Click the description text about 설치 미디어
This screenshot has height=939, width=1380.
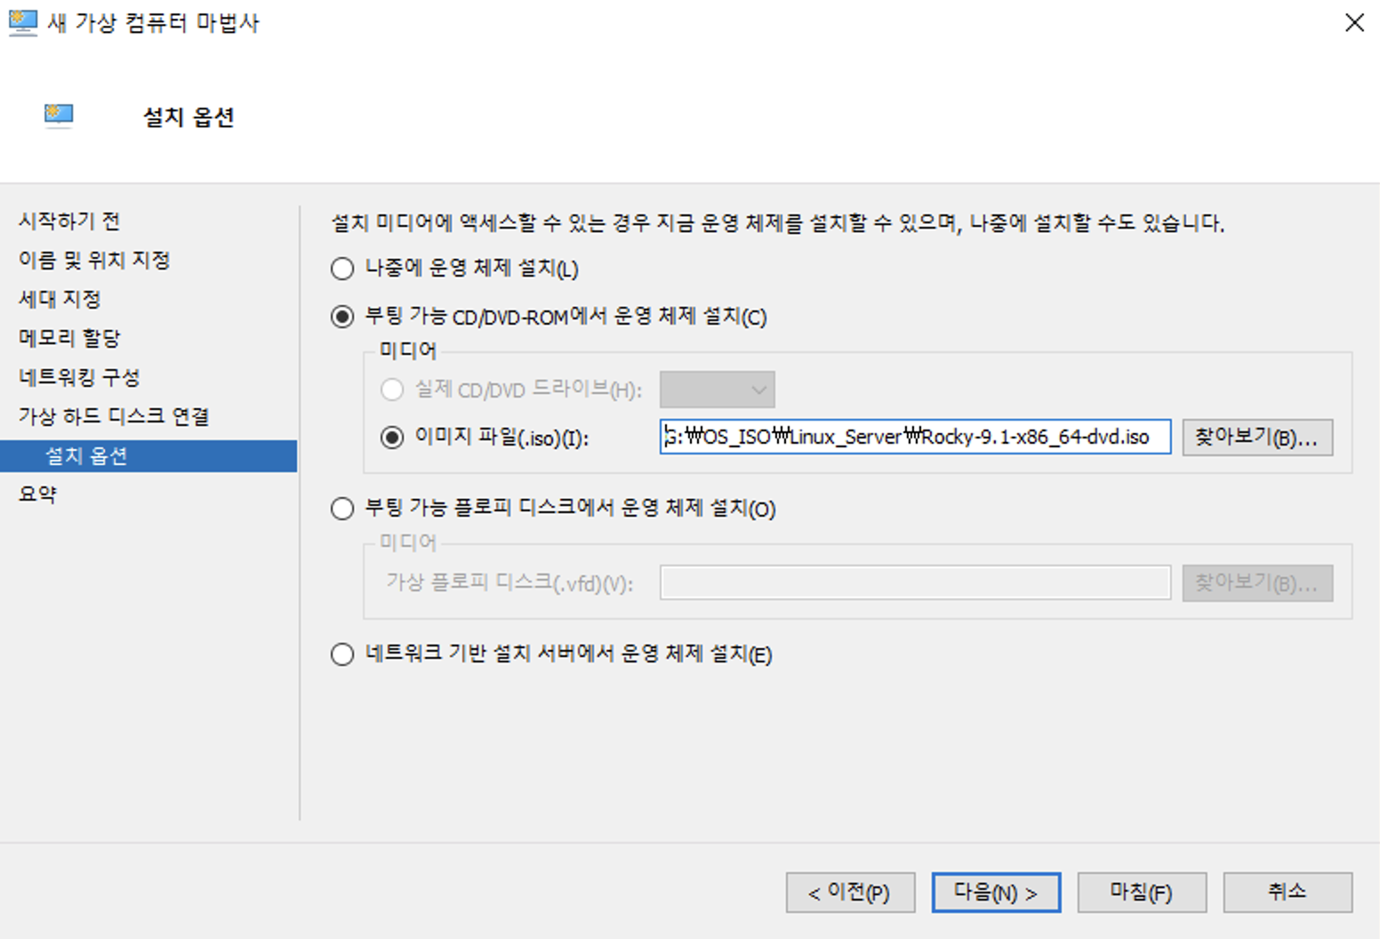(x=778, y=222)
